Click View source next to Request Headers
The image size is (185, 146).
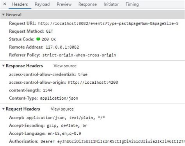pyautogui.click(x=62, y=109)
